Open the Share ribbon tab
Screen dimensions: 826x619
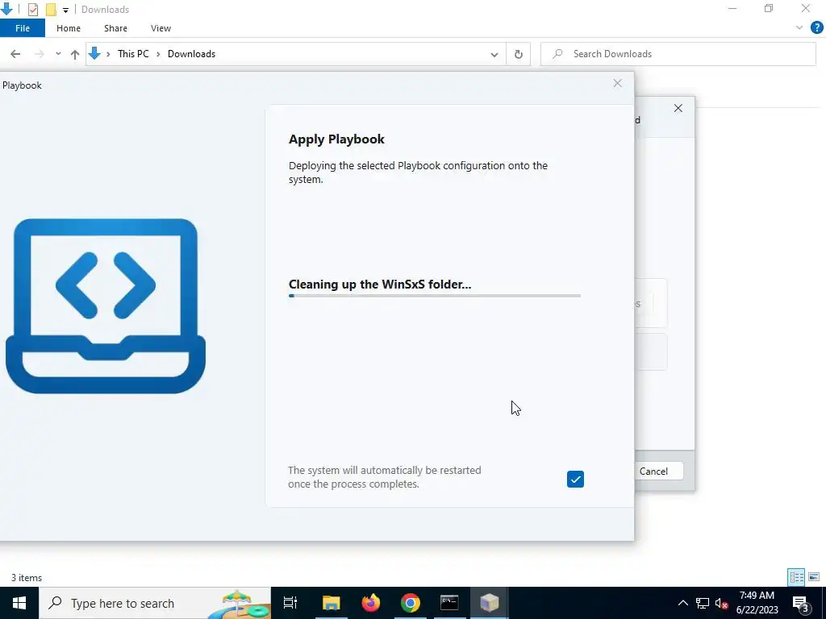[115, 28]
